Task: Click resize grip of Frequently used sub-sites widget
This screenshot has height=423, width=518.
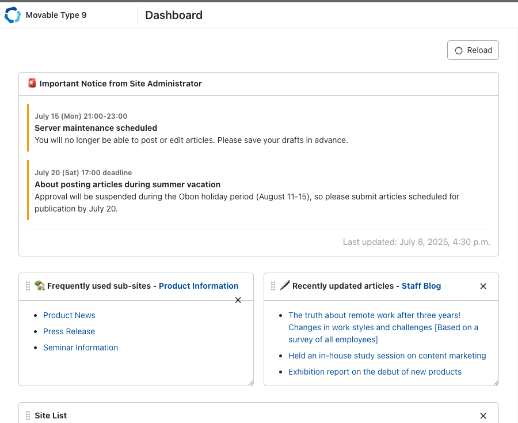Action: [250, 383]
